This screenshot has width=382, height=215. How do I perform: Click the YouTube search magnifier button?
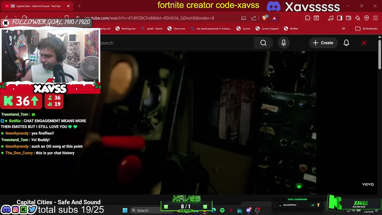263,43
